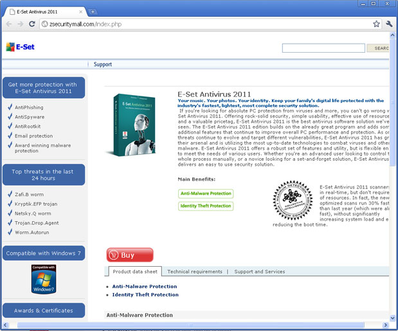Click the AntiRootkit list item
Image resolution: width=398 pixels, height=331 pixels.
pos(28,127)
